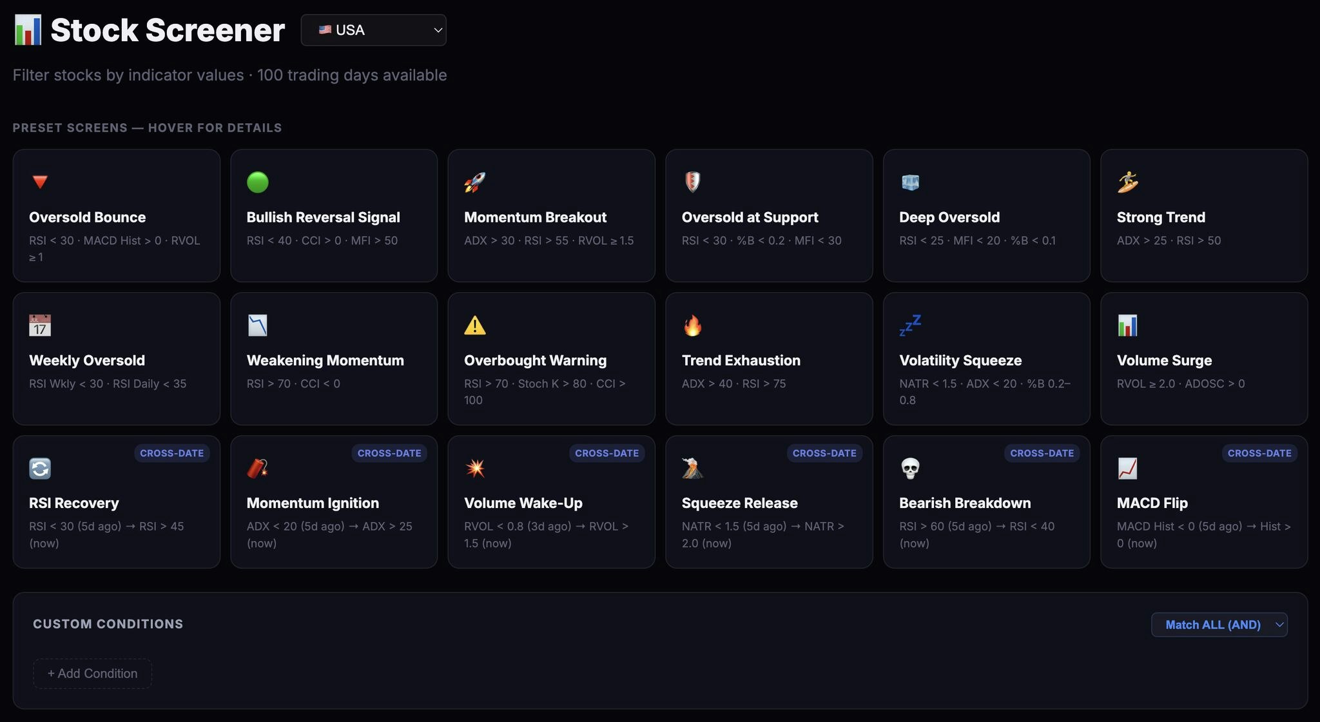Click the CROSS-DATE badge on MACD Flip

(1259, 453)
